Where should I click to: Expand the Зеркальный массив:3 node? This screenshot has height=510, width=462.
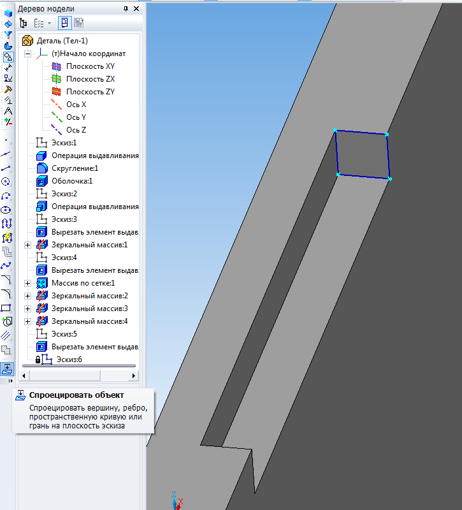click(x=27, y=309)
